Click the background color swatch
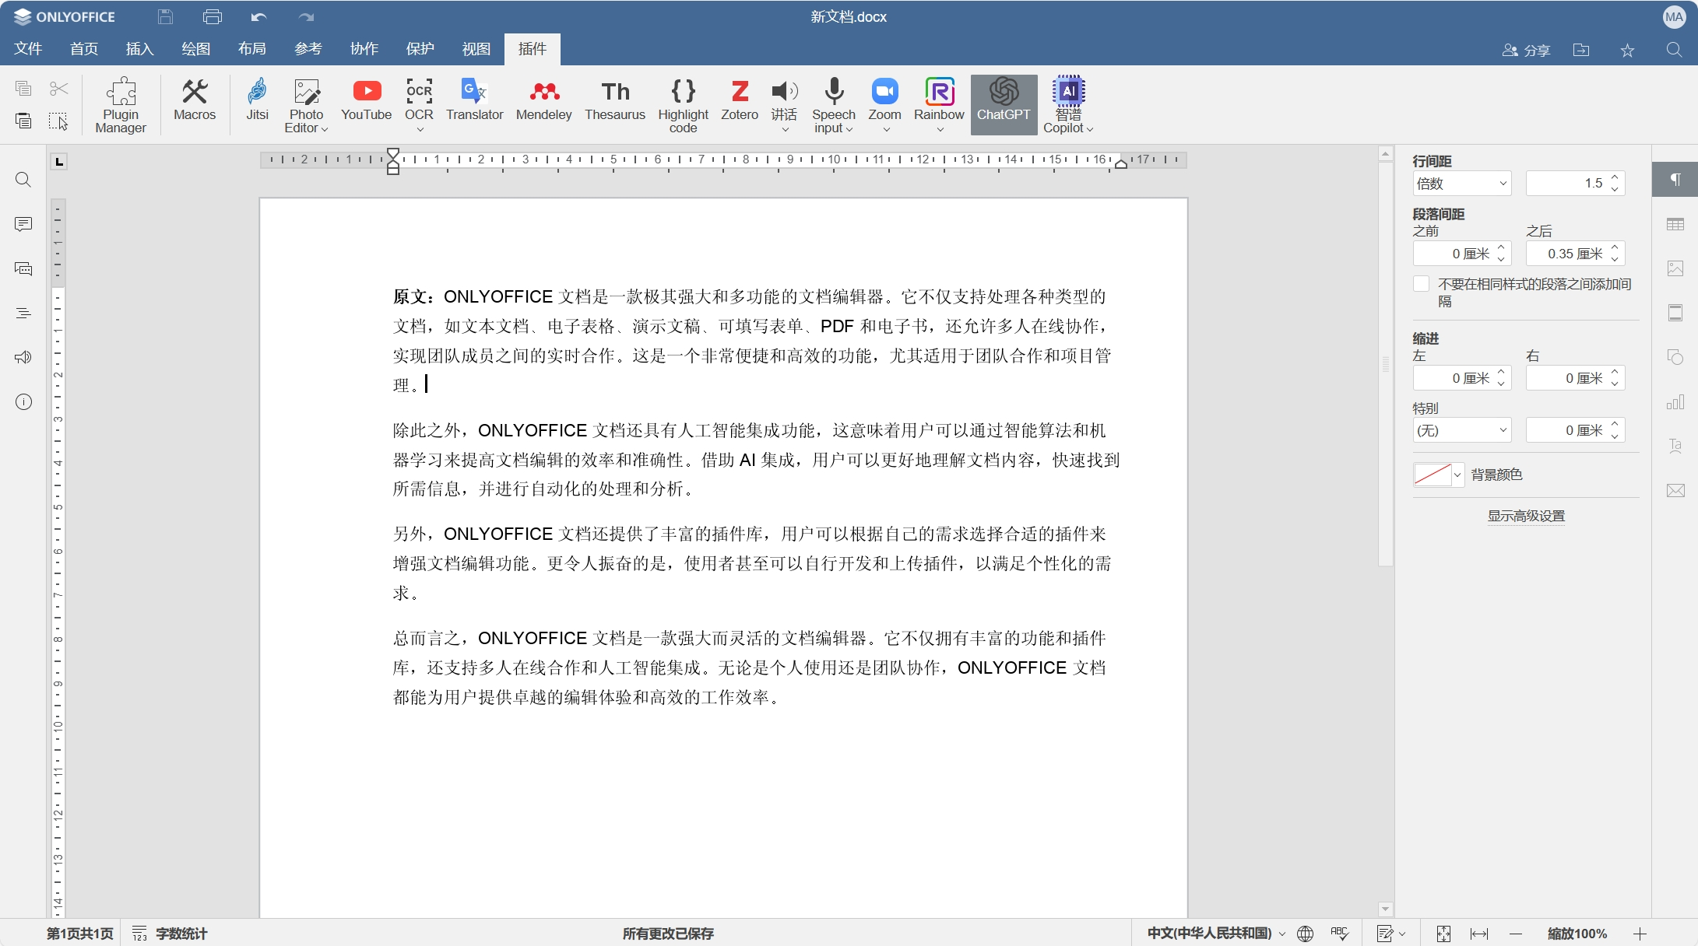 click(1433, 475)
